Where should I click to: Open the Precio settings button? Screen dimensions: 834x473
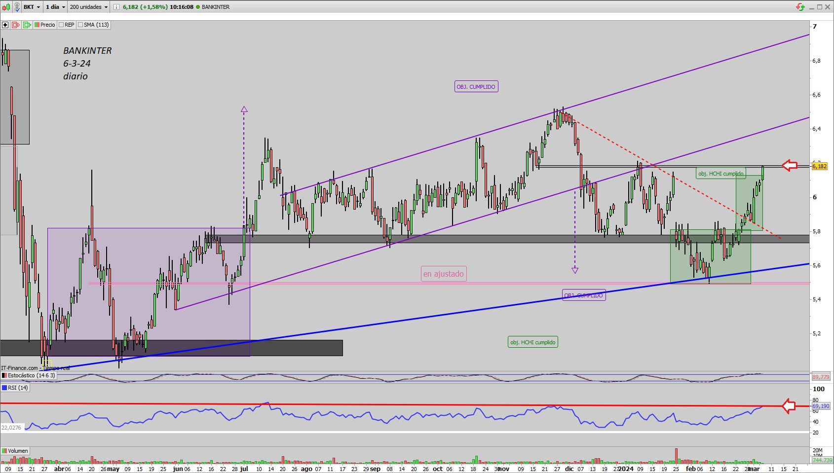click(45, 25)
